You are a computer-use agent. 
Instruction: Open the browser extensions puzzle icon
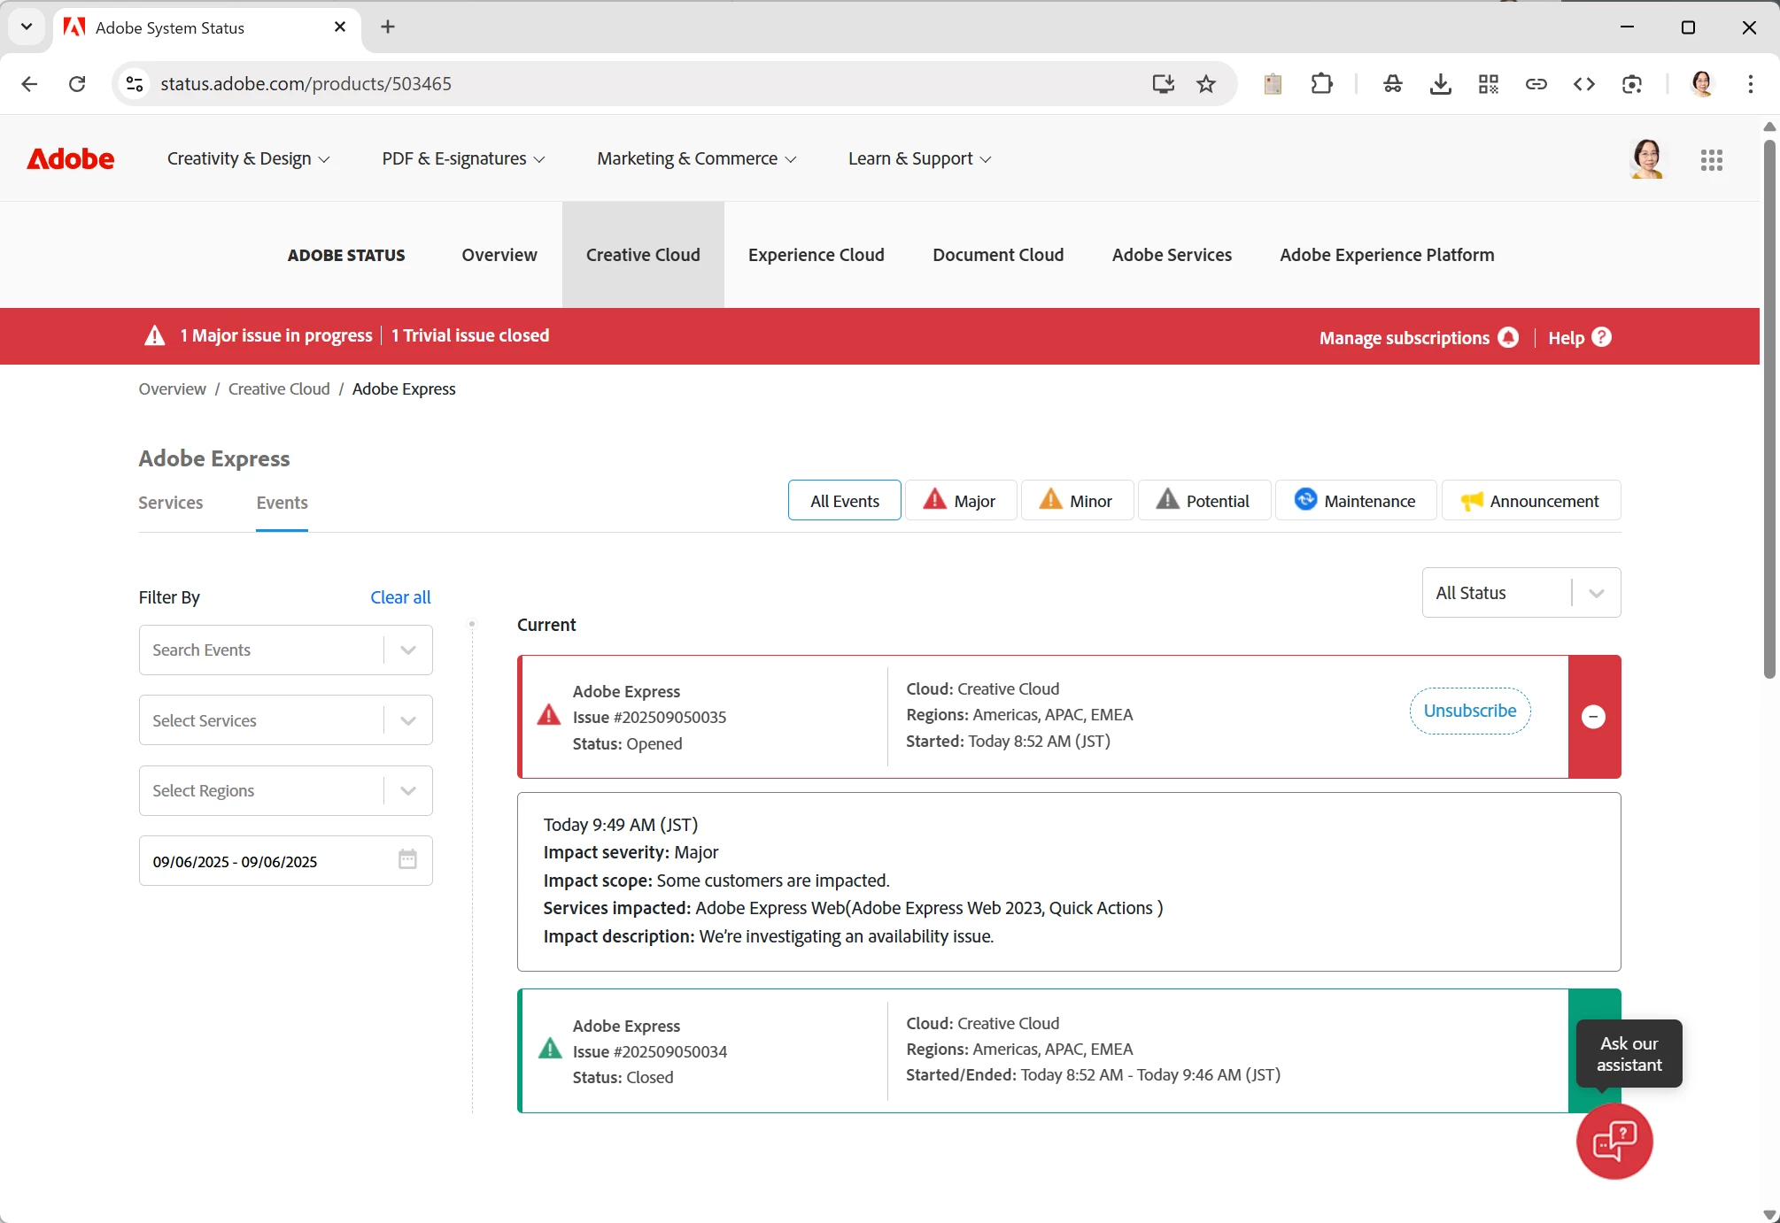pos(1321,84)
